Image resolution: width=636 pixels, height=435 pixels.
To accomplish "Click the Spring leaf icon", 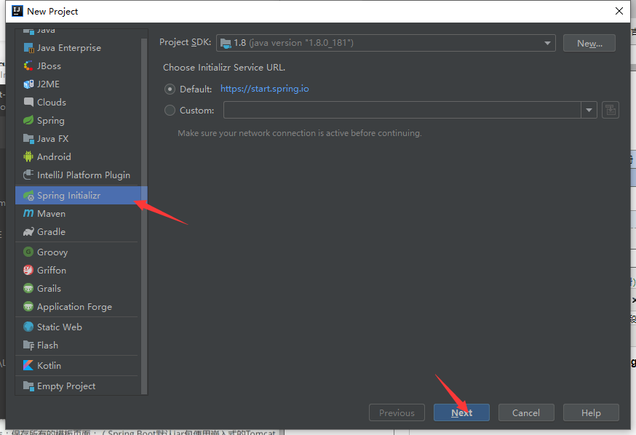I will pos(28,121).
